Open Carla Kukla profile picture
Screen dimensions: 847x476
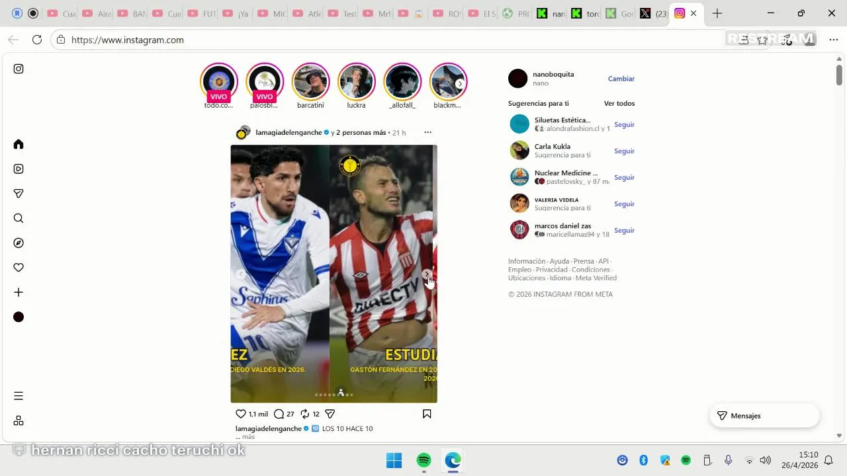click(519, 150)
